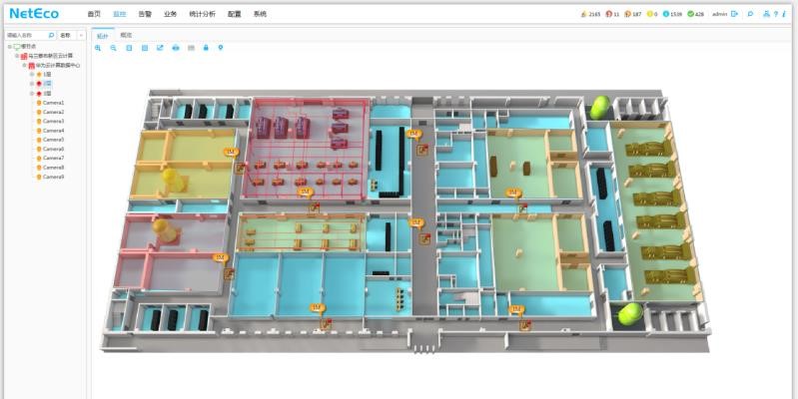Click the zoom out magnifier icon
Image resolution: width=798 pixels, height=399 pixels.
pos(113,48)
